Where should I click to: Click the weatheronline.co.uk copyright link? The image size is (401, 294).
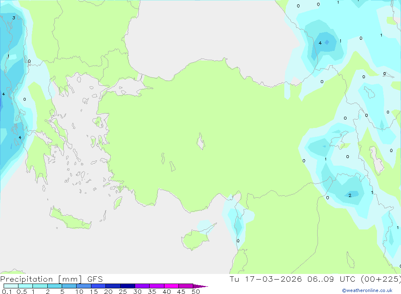[x=367, y=290]
